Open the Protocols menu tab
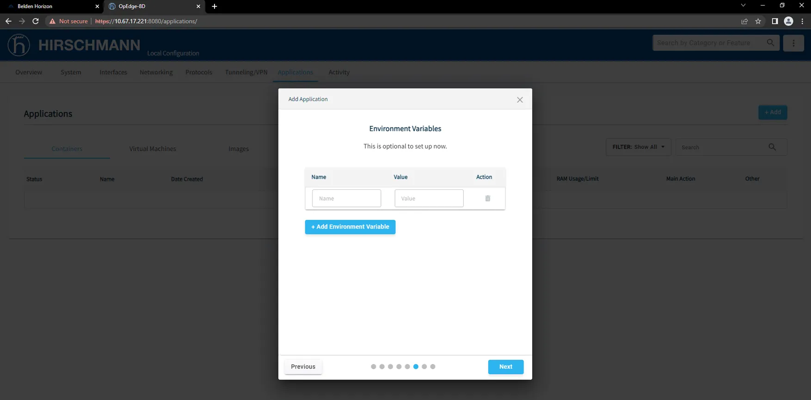 199,72
